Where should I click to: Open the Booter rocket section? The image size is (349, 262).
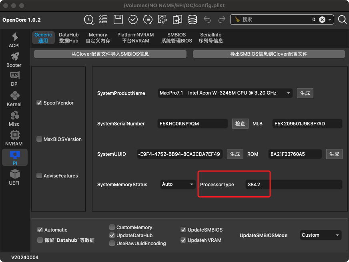point(14,59)
